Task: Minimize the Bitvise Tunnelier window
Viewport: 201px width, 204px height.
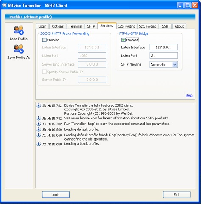Action: tap(180, 6)
